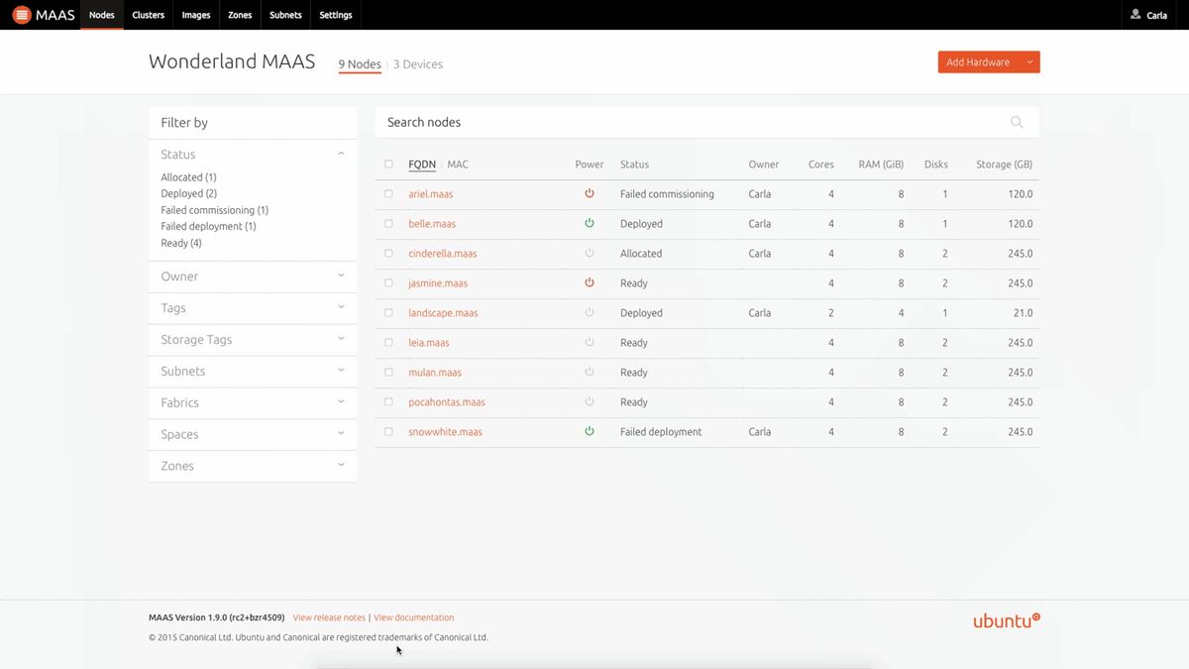1189x669 pixels.
Task: Click the View release notes link
Action: coord(328,616)
